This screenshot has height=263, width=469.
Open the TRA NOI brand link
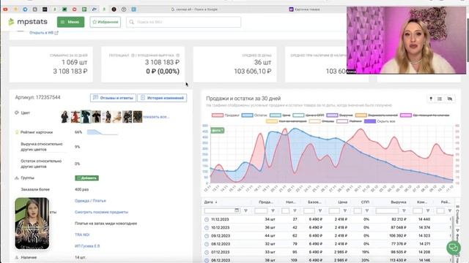tap(82, 235)
